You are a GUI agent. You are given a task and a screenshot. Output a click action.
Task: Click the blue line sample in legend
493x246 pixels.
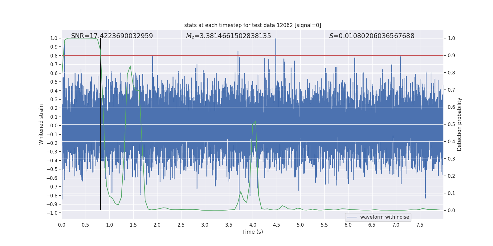[x=352, y=217]
